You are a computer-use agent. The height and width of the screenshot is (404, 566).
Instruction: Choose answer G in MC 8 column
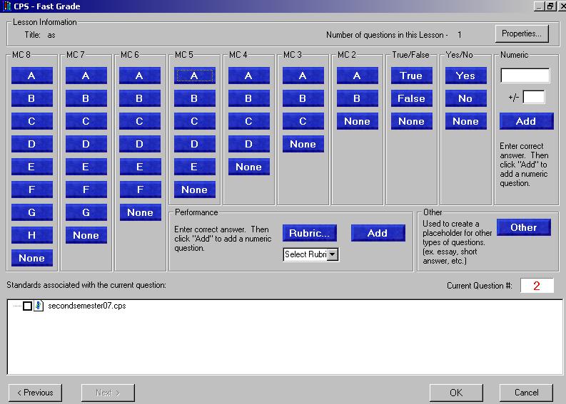point(32,212)
